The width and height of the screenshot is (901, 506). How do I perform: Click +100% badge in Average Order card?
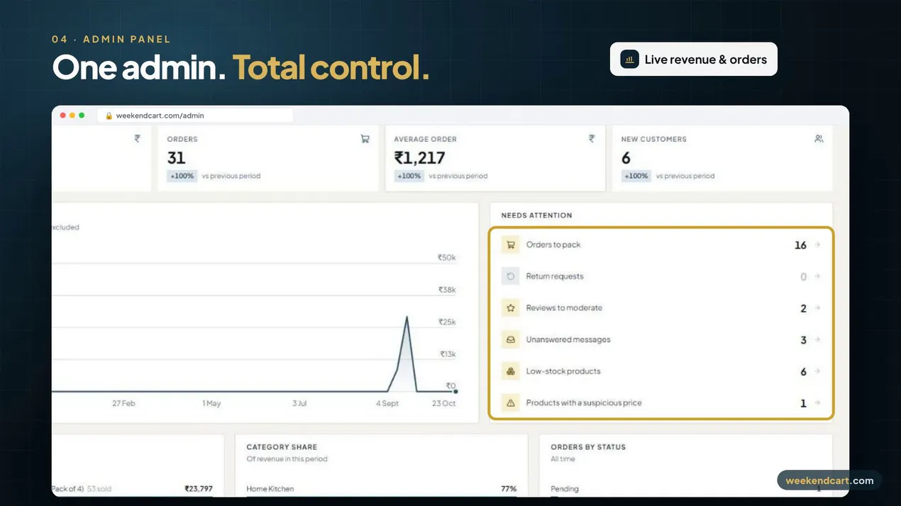click(x=409, y=176)
